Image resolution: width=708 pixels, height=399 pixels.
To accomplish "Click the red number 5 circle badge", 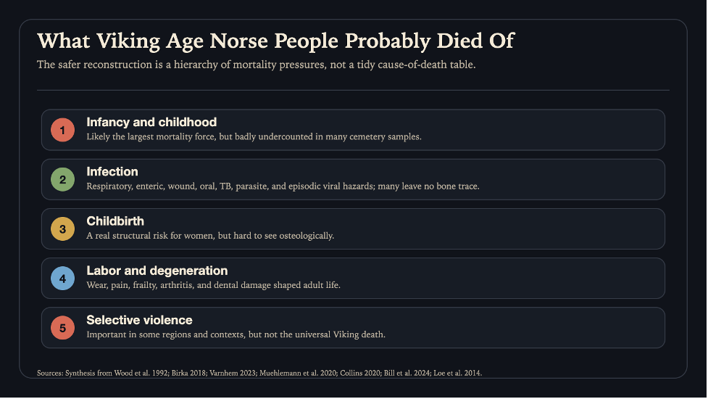I will 62,328.
